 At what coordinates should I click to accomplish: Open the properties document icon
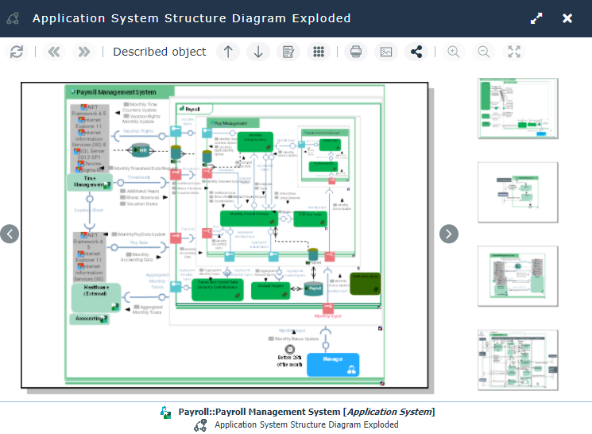[287, 52]
